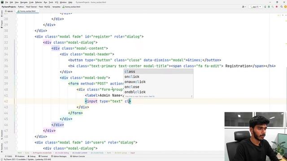287x161 pixels.
Task: Open the TODO tool window
Action: coord(8,157)
